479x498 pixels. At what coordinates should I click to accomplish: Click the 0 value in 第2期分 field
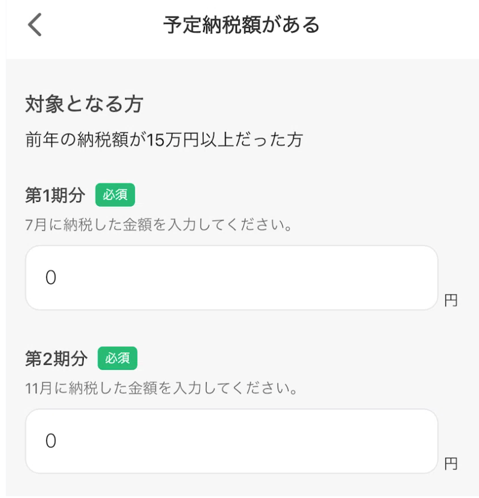(x=51, y=441)
